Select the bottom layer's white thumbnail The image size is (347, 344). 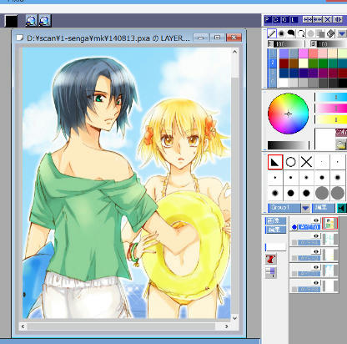point(329,286)
